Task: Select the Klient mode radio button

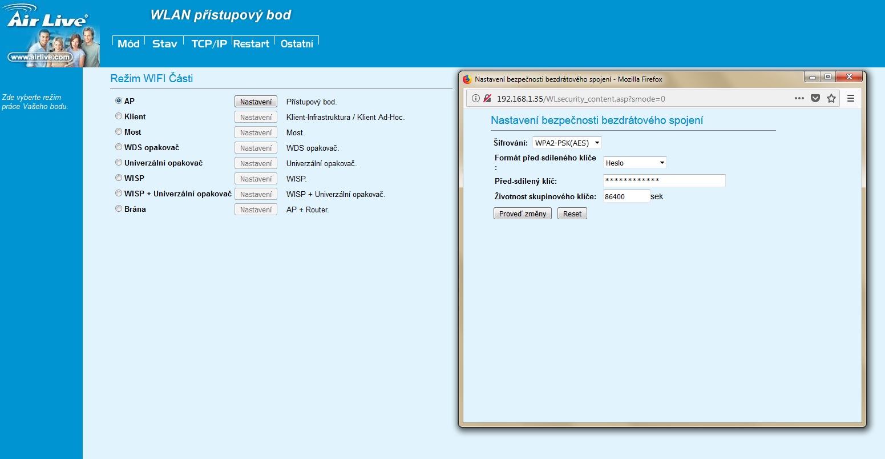Action: pos(119,116)
